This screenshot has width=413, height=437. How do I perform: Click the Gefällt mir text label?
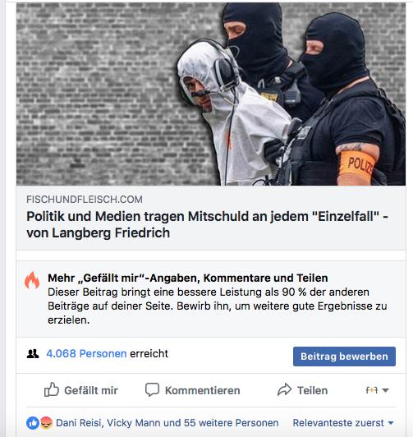tap(91, 390)
